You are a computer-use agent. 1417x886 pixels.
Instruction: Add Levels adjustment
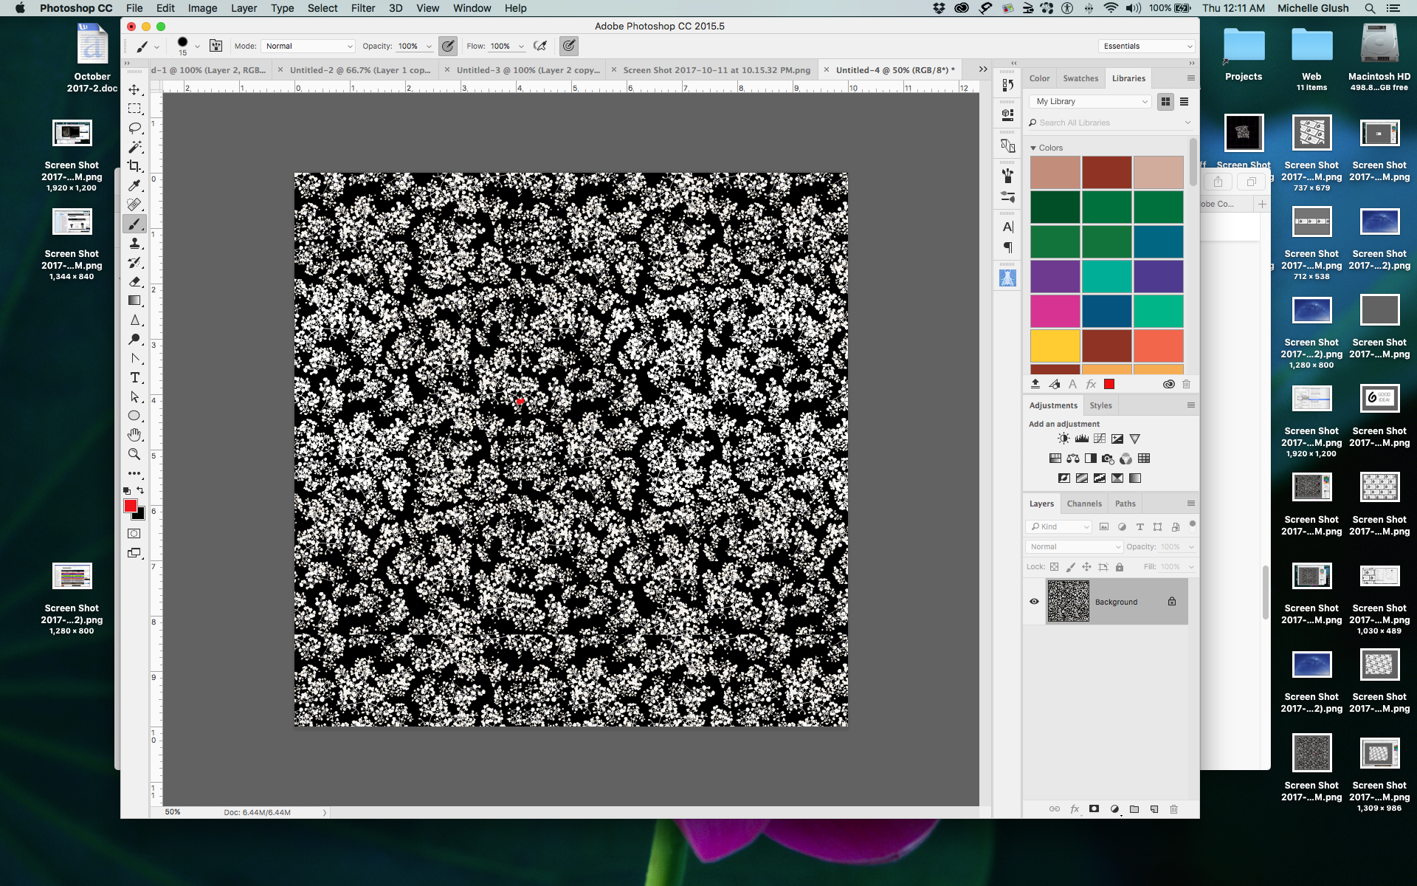click(x=1081, y=439)
